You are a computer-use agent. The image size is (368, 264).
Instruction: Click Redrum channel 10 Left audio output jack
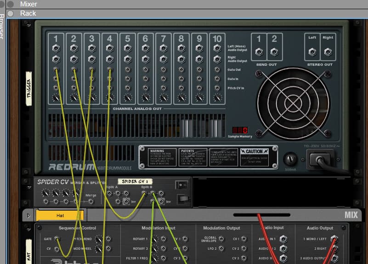[x=217, y=48]
